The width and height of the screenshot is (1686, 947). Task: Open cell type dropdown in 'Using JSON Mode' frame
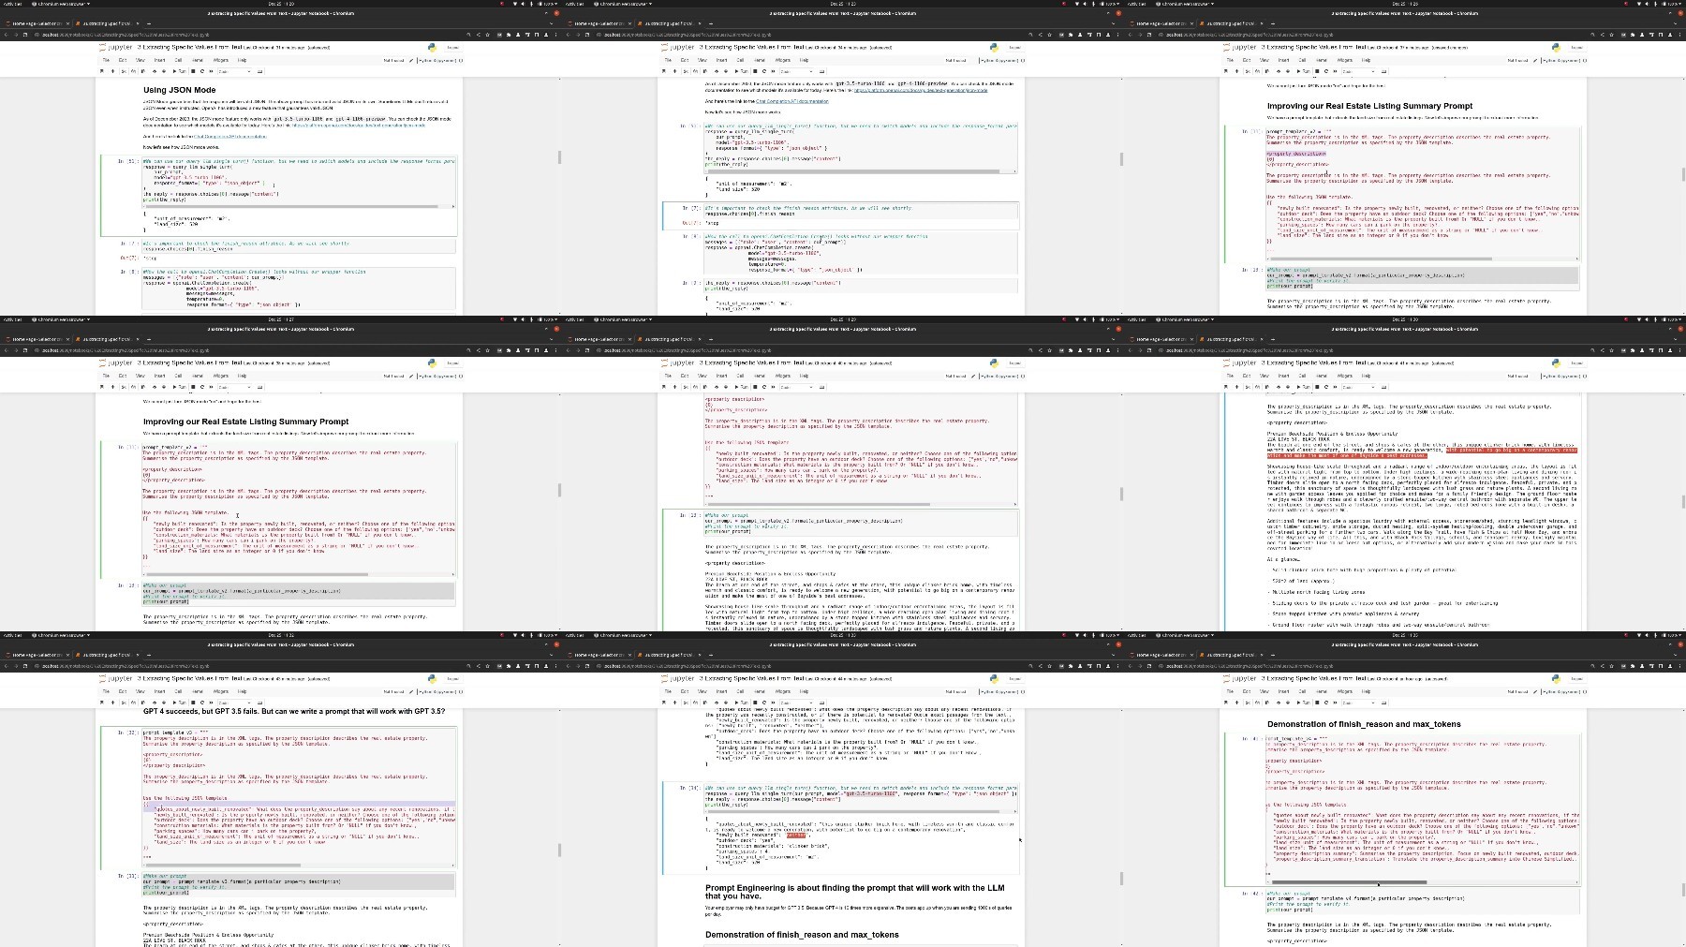pyautogui.click(x=234, y=71)
